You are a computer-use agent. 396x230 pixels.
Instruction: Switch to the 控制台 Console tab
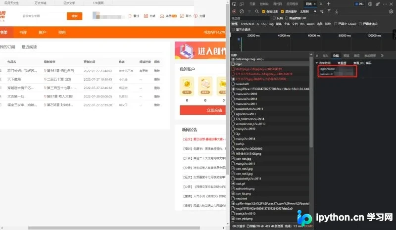pos(264,4)
